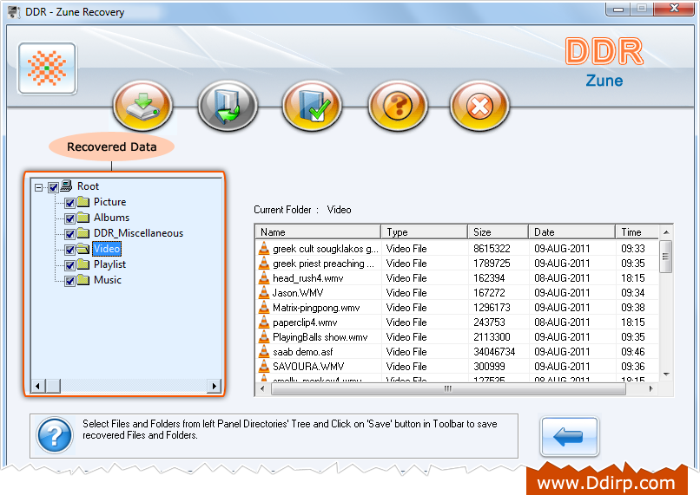
Task: Click VLC icon of head_rush4.wmv
Action: [x=264, y=278]
